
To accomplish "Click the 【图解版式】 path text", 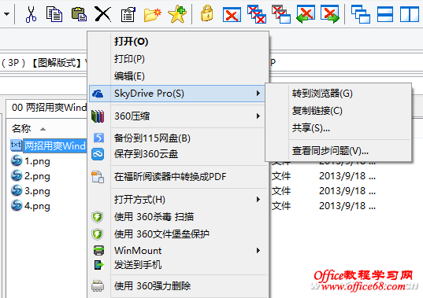I will pyautogui.click(x=57, y=63).
